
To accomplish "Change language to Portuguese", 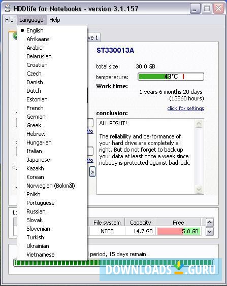I will click(52, 203).
